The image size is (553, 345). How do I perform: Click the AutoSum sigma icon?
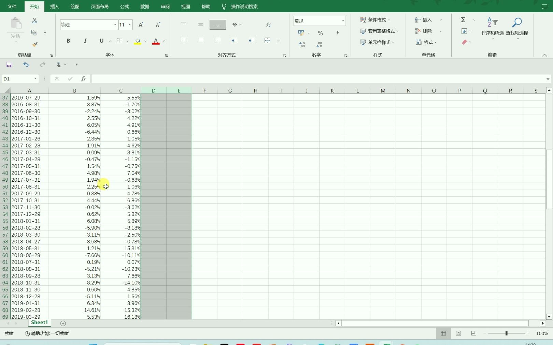pos(463,20)
